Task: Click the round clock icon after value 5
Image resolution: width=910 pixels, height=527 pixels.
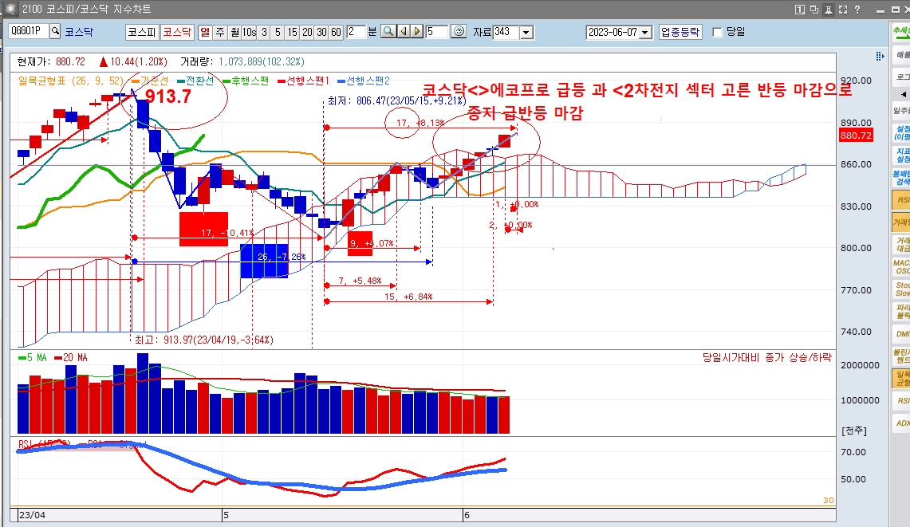Action: tap(459, 31)
